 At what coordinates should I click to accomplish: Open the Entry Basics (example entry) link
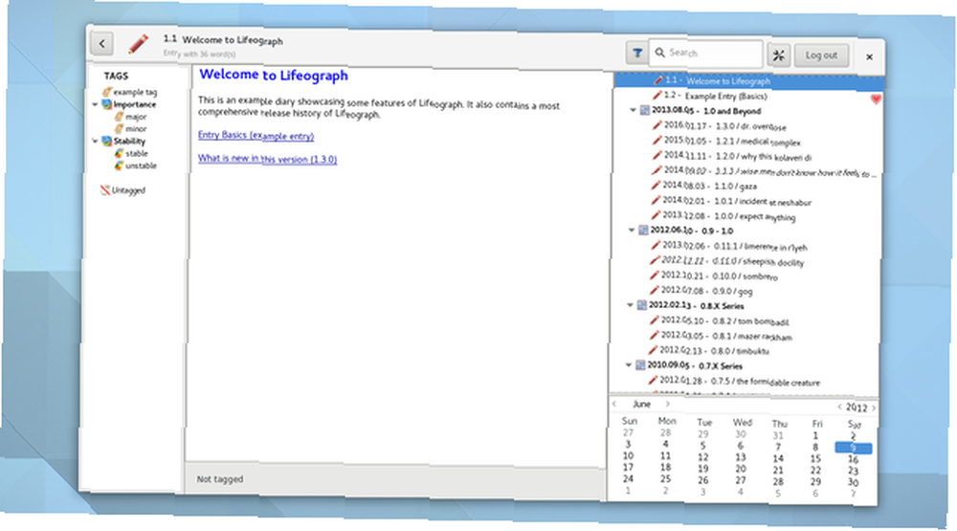point(256,136)
